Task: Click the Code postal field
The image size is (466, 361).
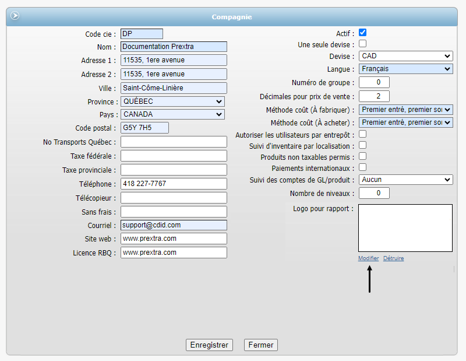Action: pyautogui.click(x=144, y=128)
